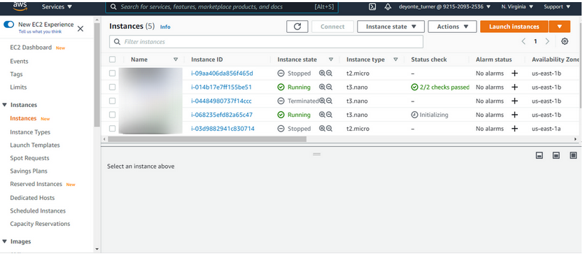Screen dimensions: 583x256
Task: Set details panel to medium view
Action: point(556,155)
